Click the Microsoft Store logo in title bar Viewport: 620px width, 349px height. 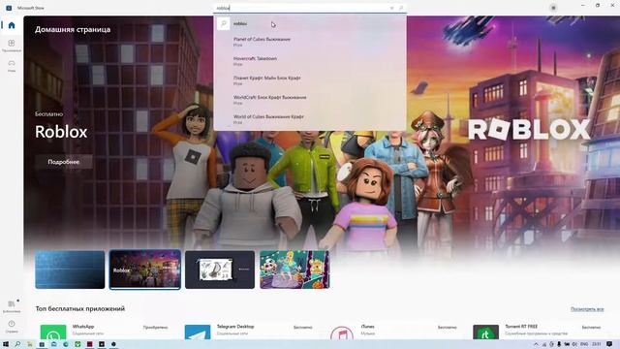(9, 8)
